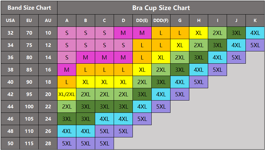Viewport: 265px width, 150px height.
Task: Click the DDD(F) cup column header
Action: (161, 21)
